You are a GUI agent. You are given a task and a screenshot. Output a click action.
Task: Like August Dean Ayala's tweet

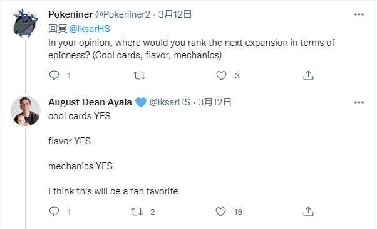pos(220,211)
